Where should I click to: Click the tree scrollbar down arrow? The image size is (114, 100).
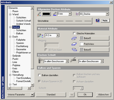click(x=32, y=85)
